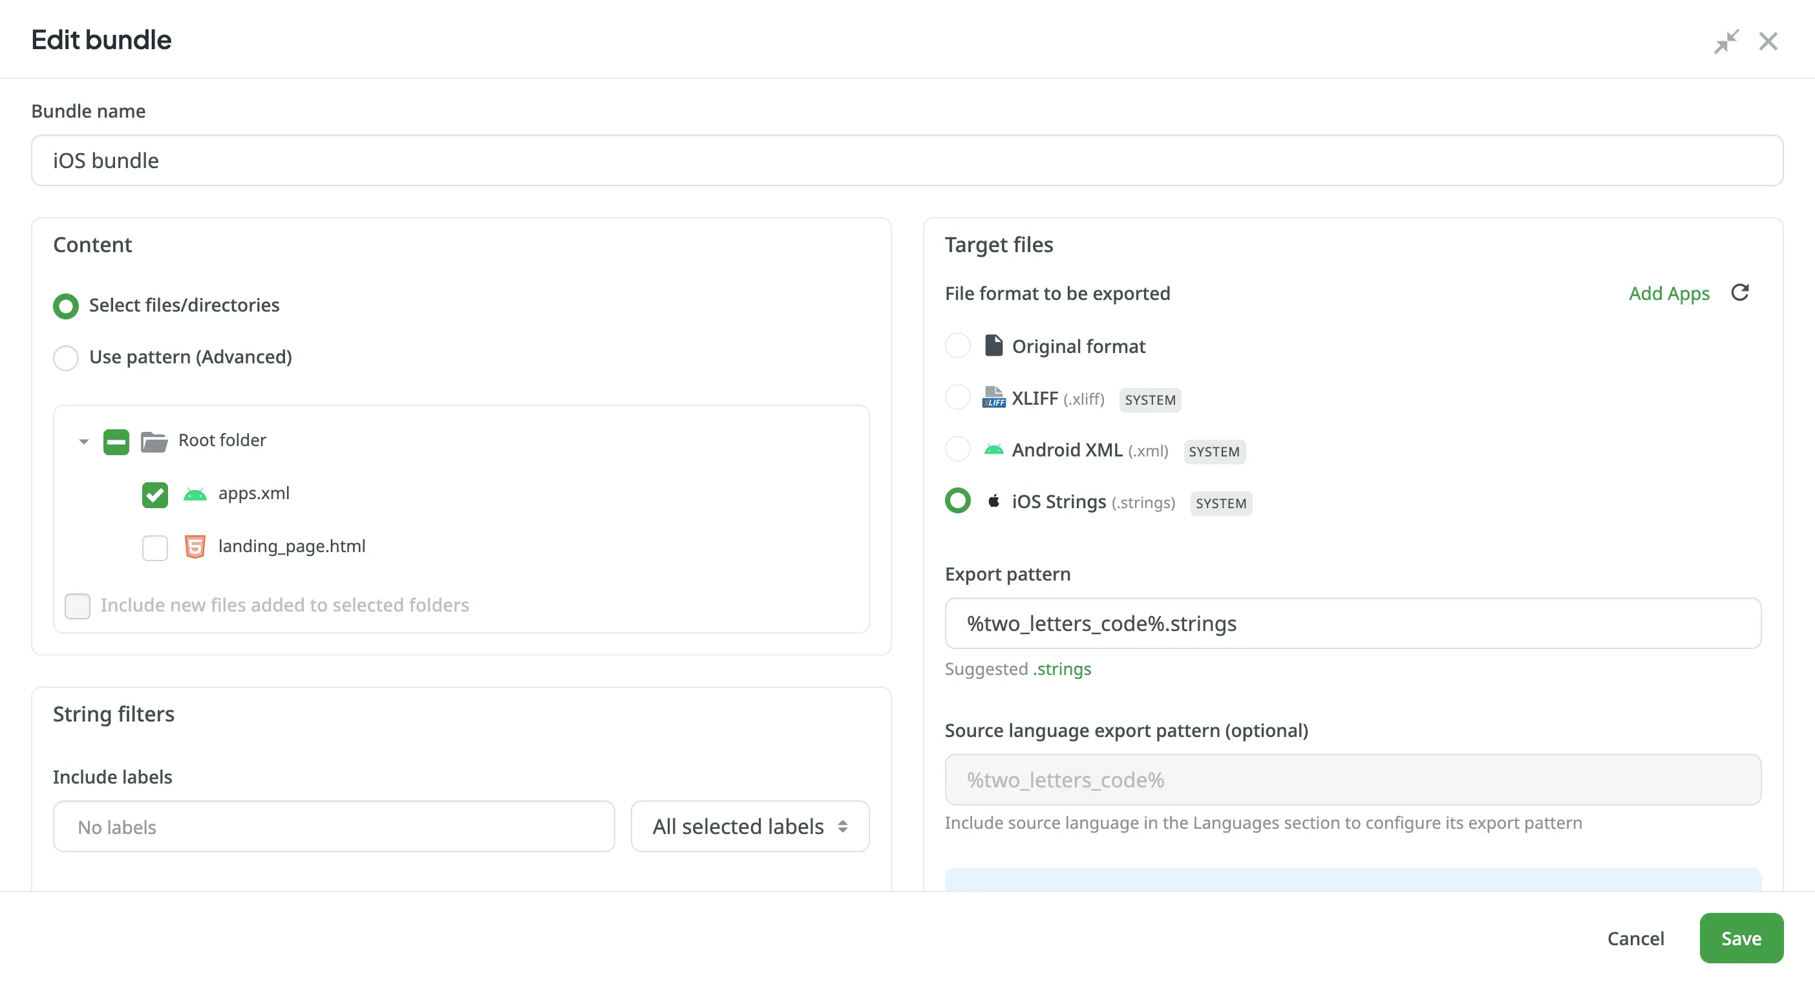Viewport: 1815px width, 984px height.
Task: Click the refresh apps icon
Action: pos(1739,292)
